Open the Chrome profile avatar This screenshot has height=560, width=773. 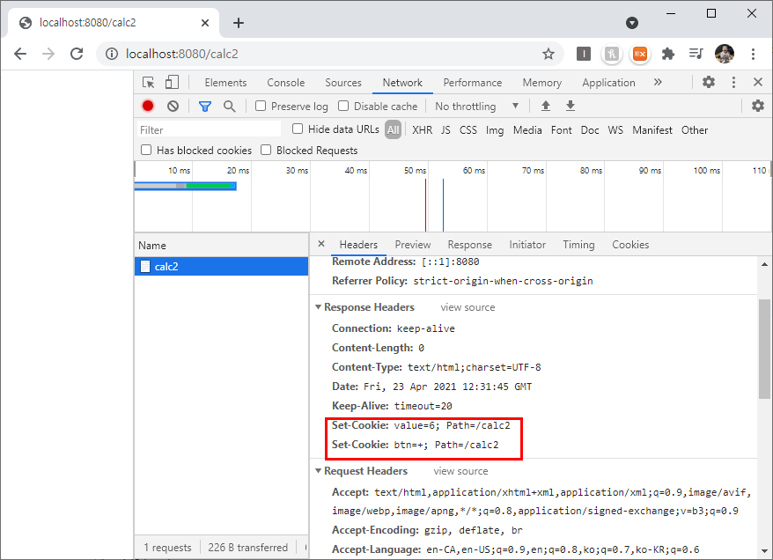725,54
